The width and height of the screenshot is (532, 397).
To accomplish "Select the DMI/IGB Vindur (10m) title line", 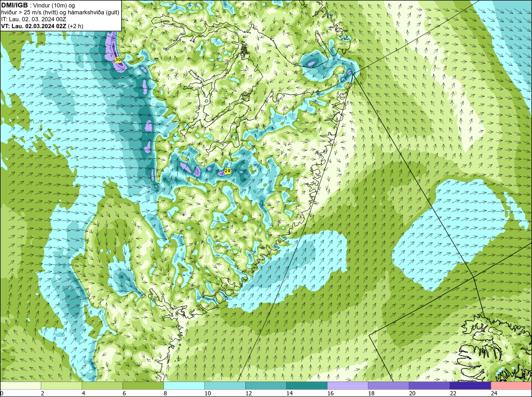I will click(x=38, y=5).
